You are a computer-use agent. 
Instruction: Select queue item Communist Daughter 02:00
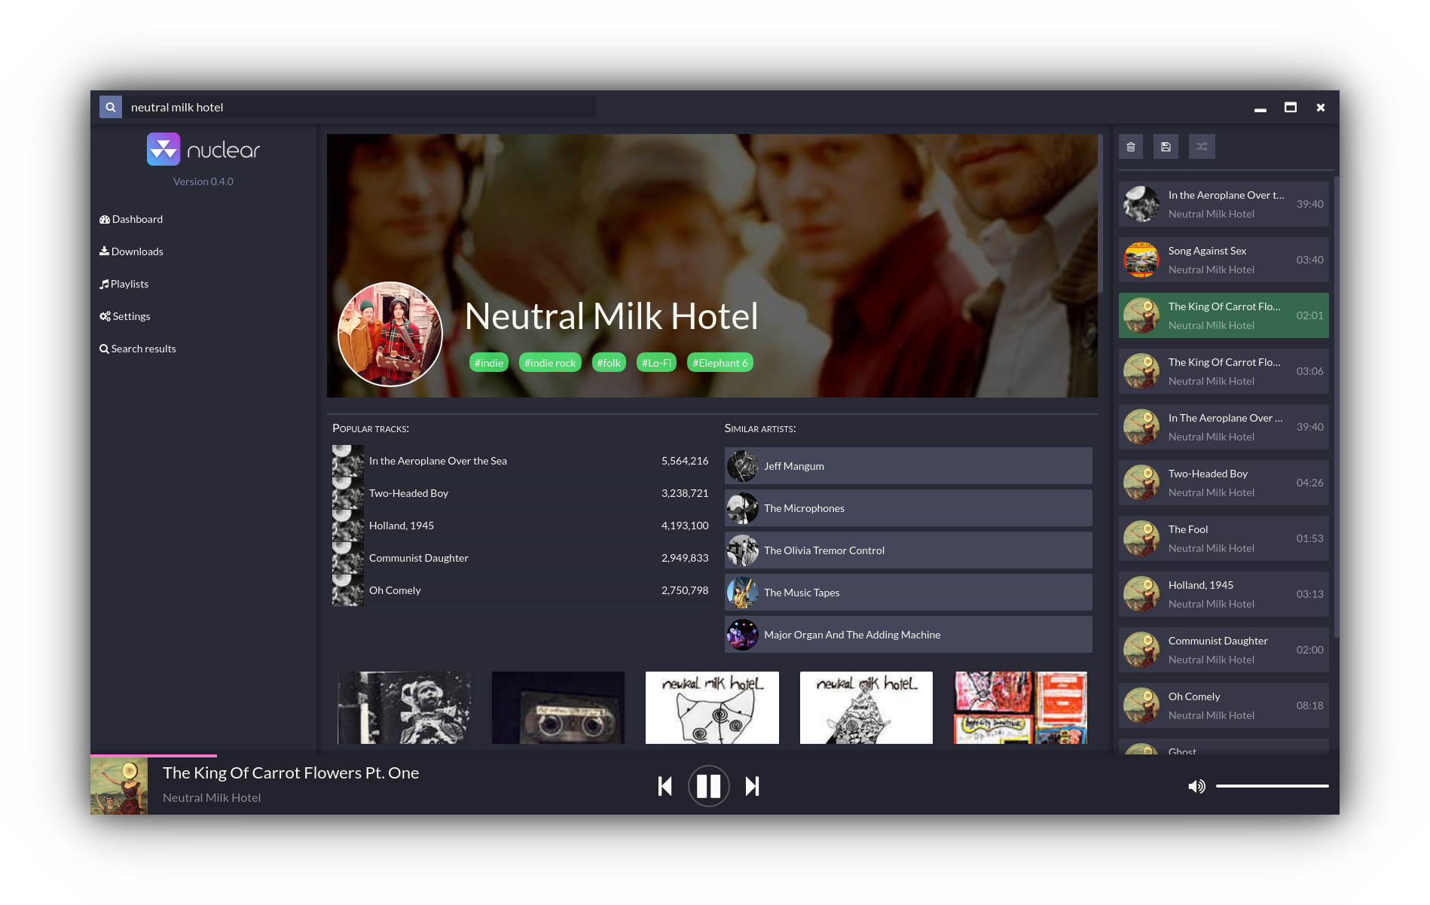1224,650
